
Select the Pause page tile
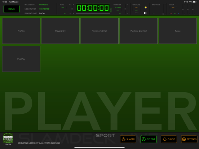point(178,31)
